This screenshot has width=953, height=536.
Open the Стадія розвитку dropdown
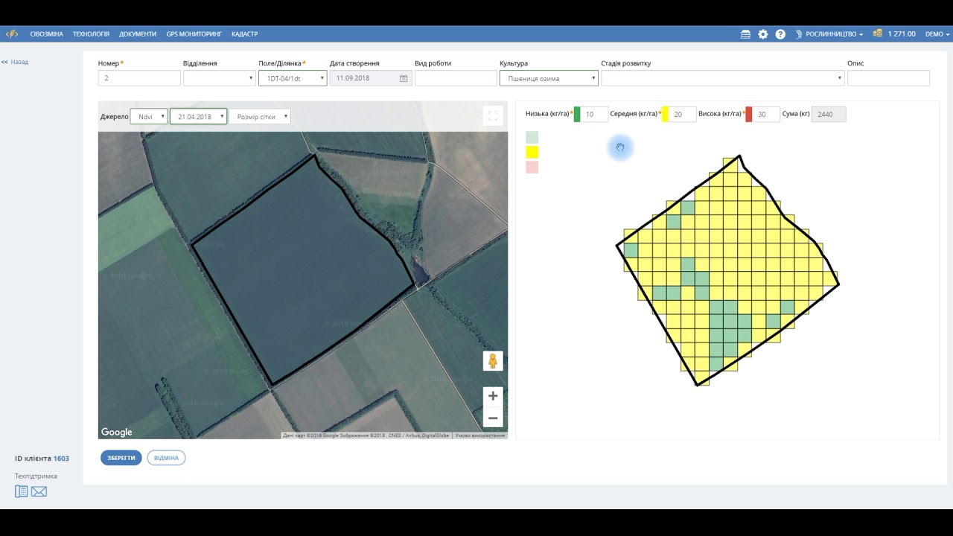(722, 78)
